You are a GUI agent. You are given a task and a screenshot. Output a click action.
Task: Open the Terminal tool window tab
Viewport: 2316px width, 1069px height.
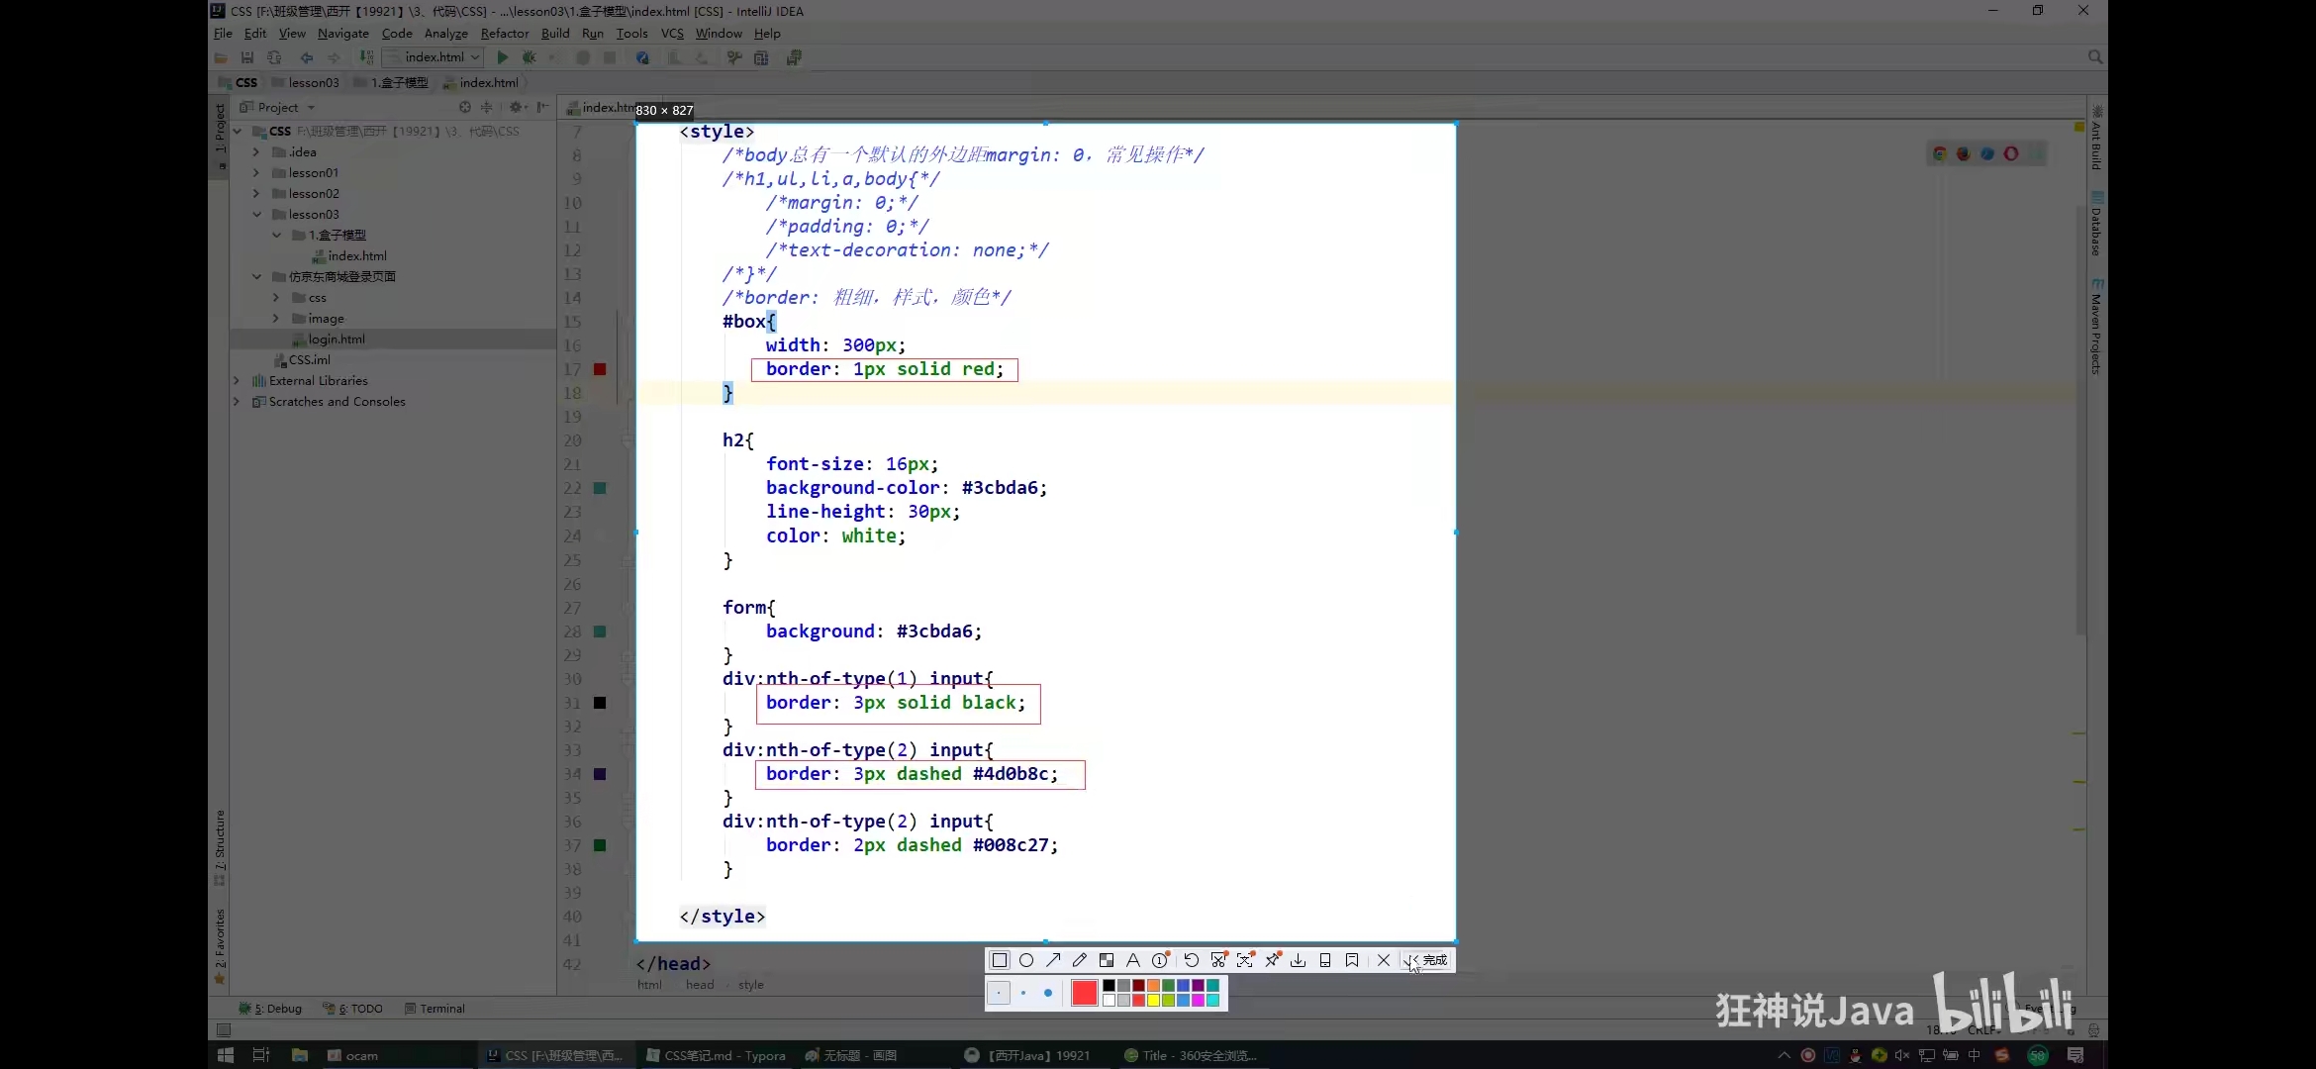pyautogui.click(x=435, y=1009)
